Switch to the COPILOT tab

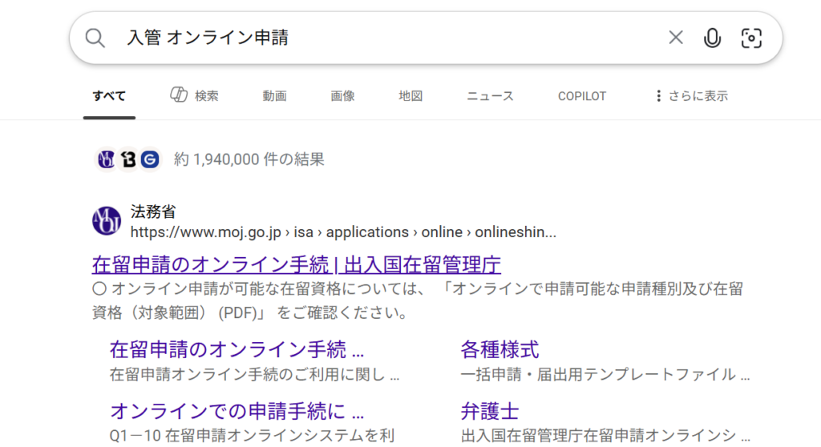(582, 96)
